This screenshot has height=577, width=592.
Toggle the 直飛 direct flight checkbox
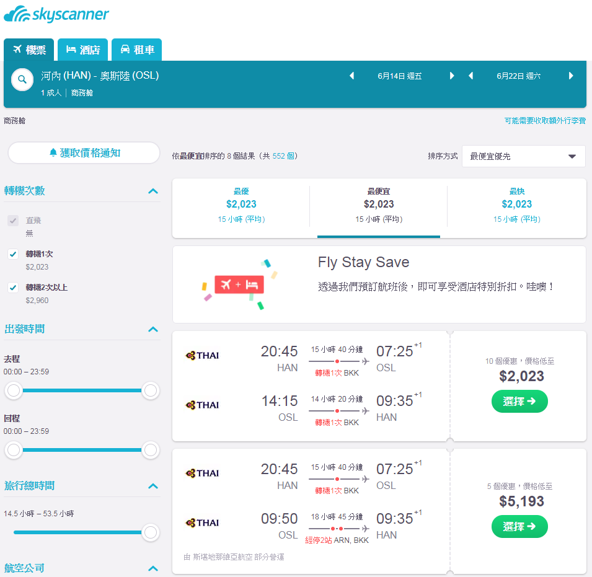pos(13,221)
